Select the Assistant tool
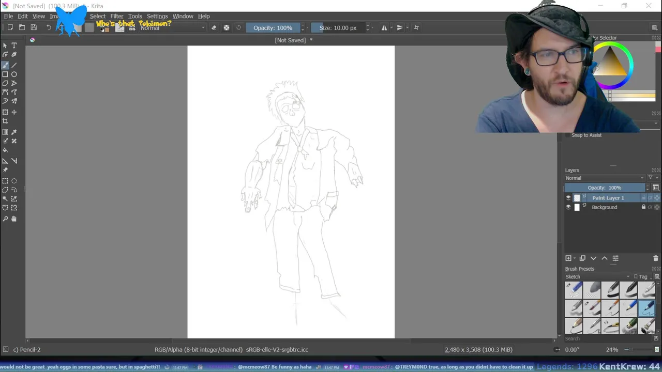Viewport: 662px width, 372px height. point(5,161)
